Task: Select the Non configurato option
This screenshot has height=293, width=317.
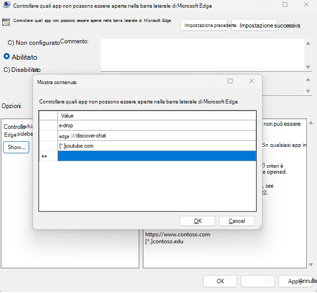Action: [x=34, y=43]
